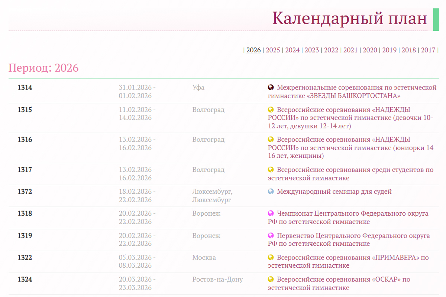Open the Международный семинар для судей link
Viewport: 446px width, 297px height.
(334, 192)
